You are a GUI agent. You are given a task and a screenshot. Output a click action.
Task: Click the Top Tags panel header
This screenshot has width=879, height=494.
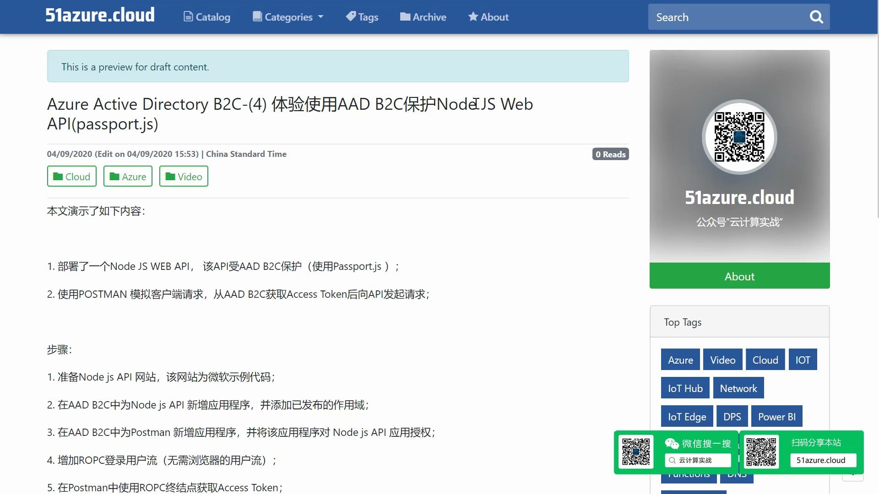(739, 322)
